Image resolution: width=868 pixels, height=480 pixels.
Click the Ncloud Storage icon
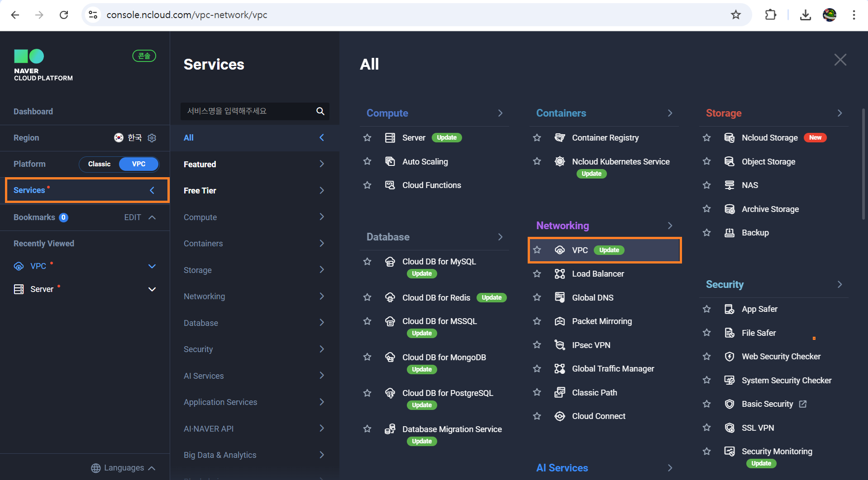730,138
